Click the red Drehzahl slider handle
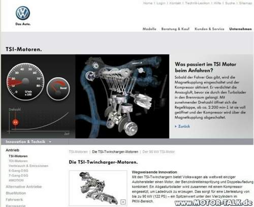Image resolution: width=254 pixels, height=207 pixels. tap(15, 122)
